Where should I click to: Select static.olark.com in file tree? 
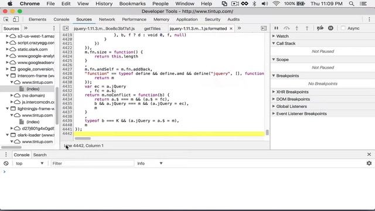tap(33, 49)
